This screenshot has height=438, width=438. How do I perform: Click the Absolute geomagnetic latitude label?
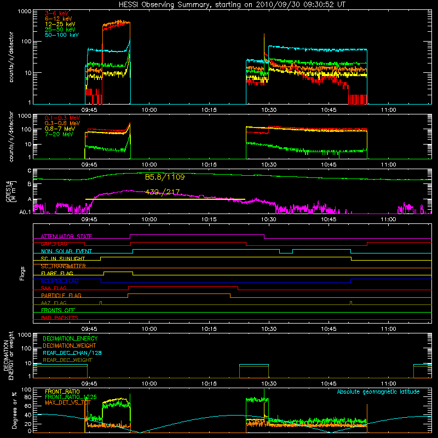(x=378, y=391)
